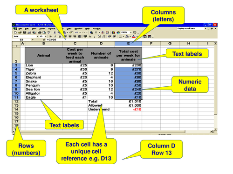The width and height of the screenshot is (233, 174).
Task: Select the cell containing Penguin
Action: (44, 85)
